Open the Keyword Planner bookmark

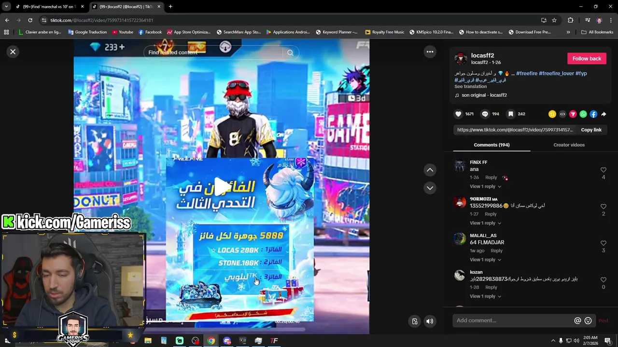point(337,32)
